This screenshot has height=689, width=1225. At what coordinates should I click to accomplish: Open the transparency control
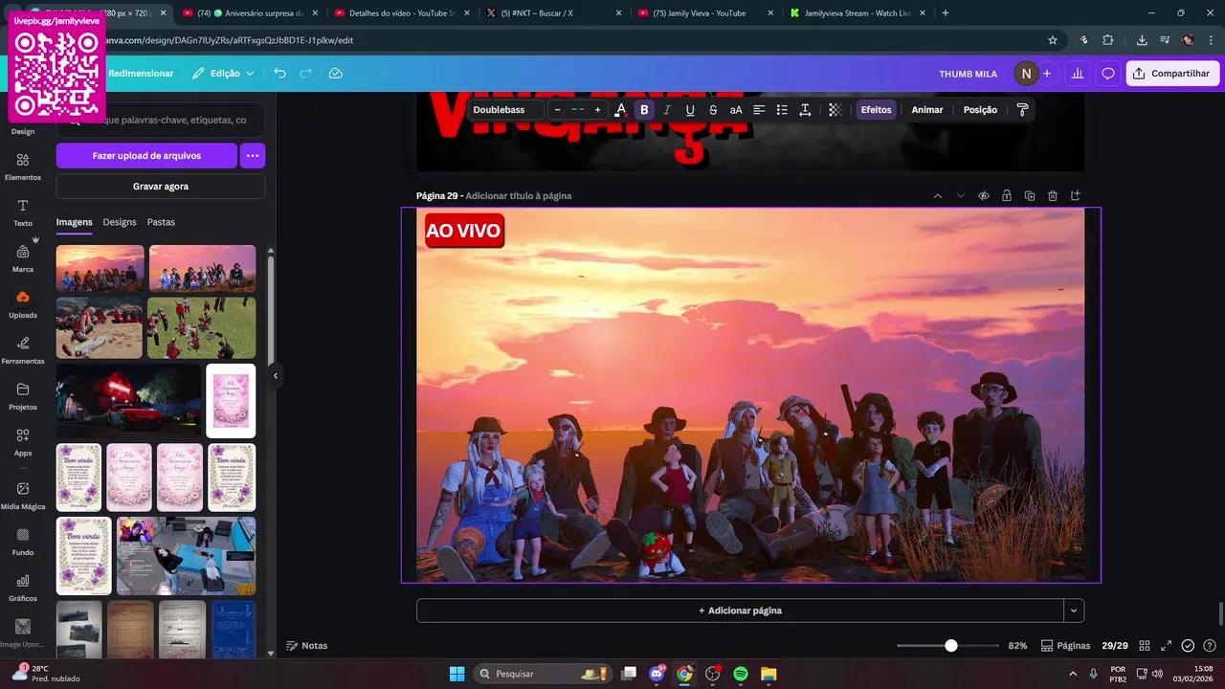pyautogui.click(x=835, y=110)
